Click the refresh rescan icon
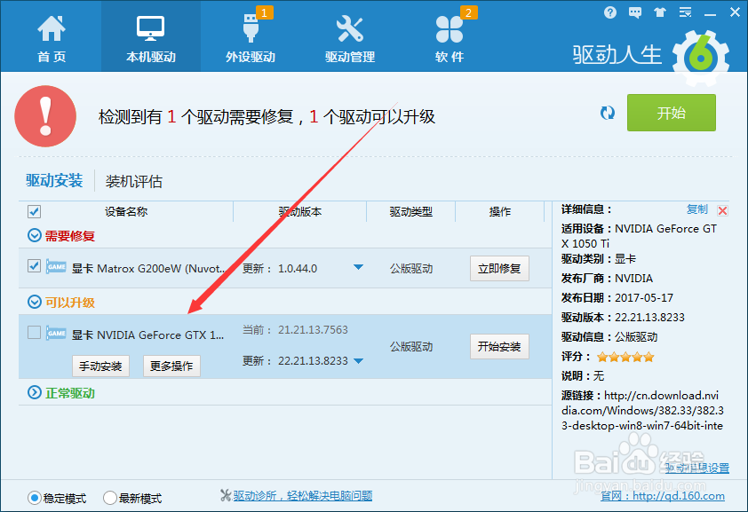The width and height of the screenshot is (748, 512). 608,113
